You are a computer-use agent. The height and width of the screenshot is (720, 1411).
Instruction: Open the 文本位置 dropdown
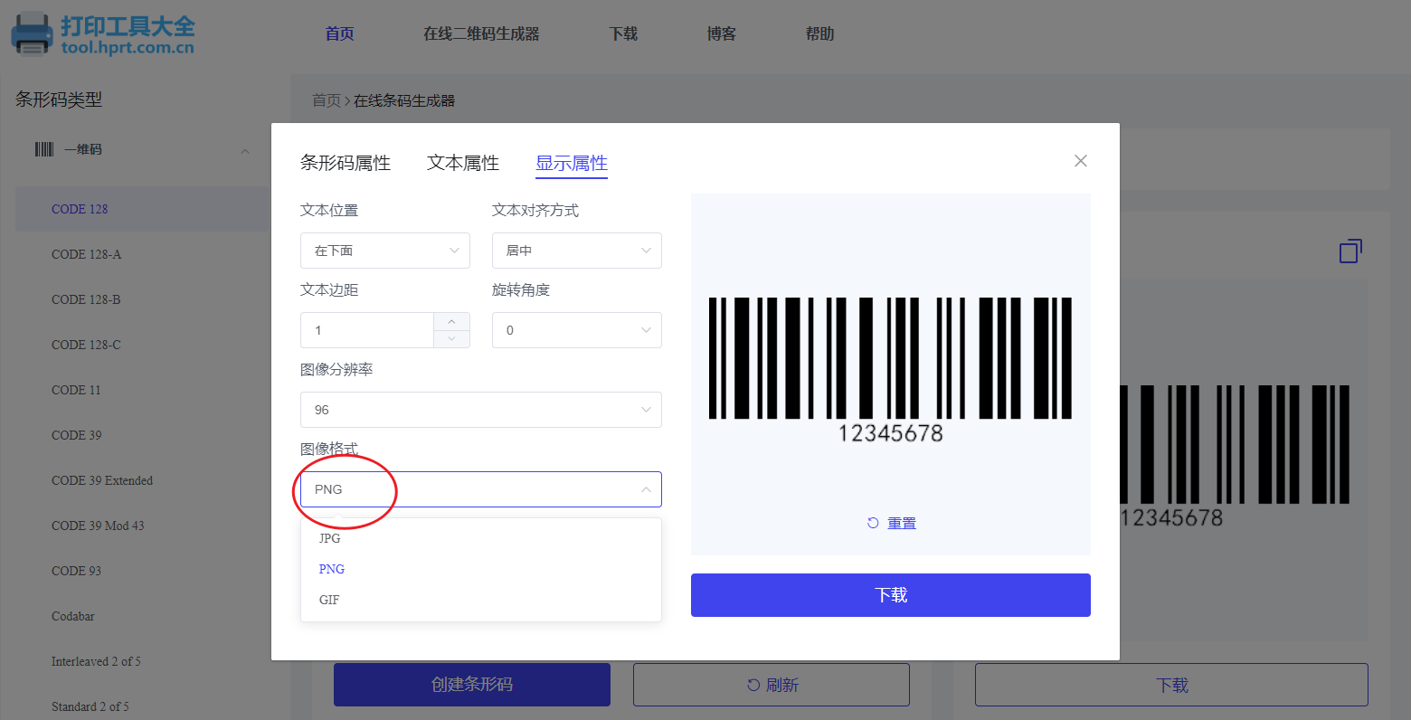385,251
